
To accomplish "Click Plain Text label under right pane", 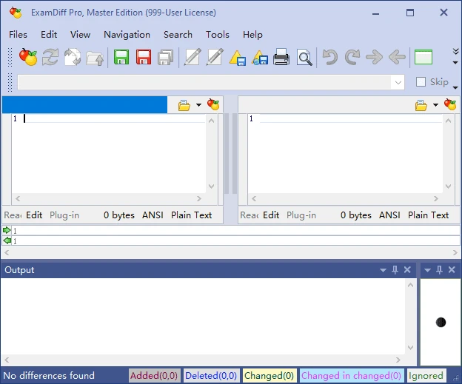I will (x=428, y=215).
